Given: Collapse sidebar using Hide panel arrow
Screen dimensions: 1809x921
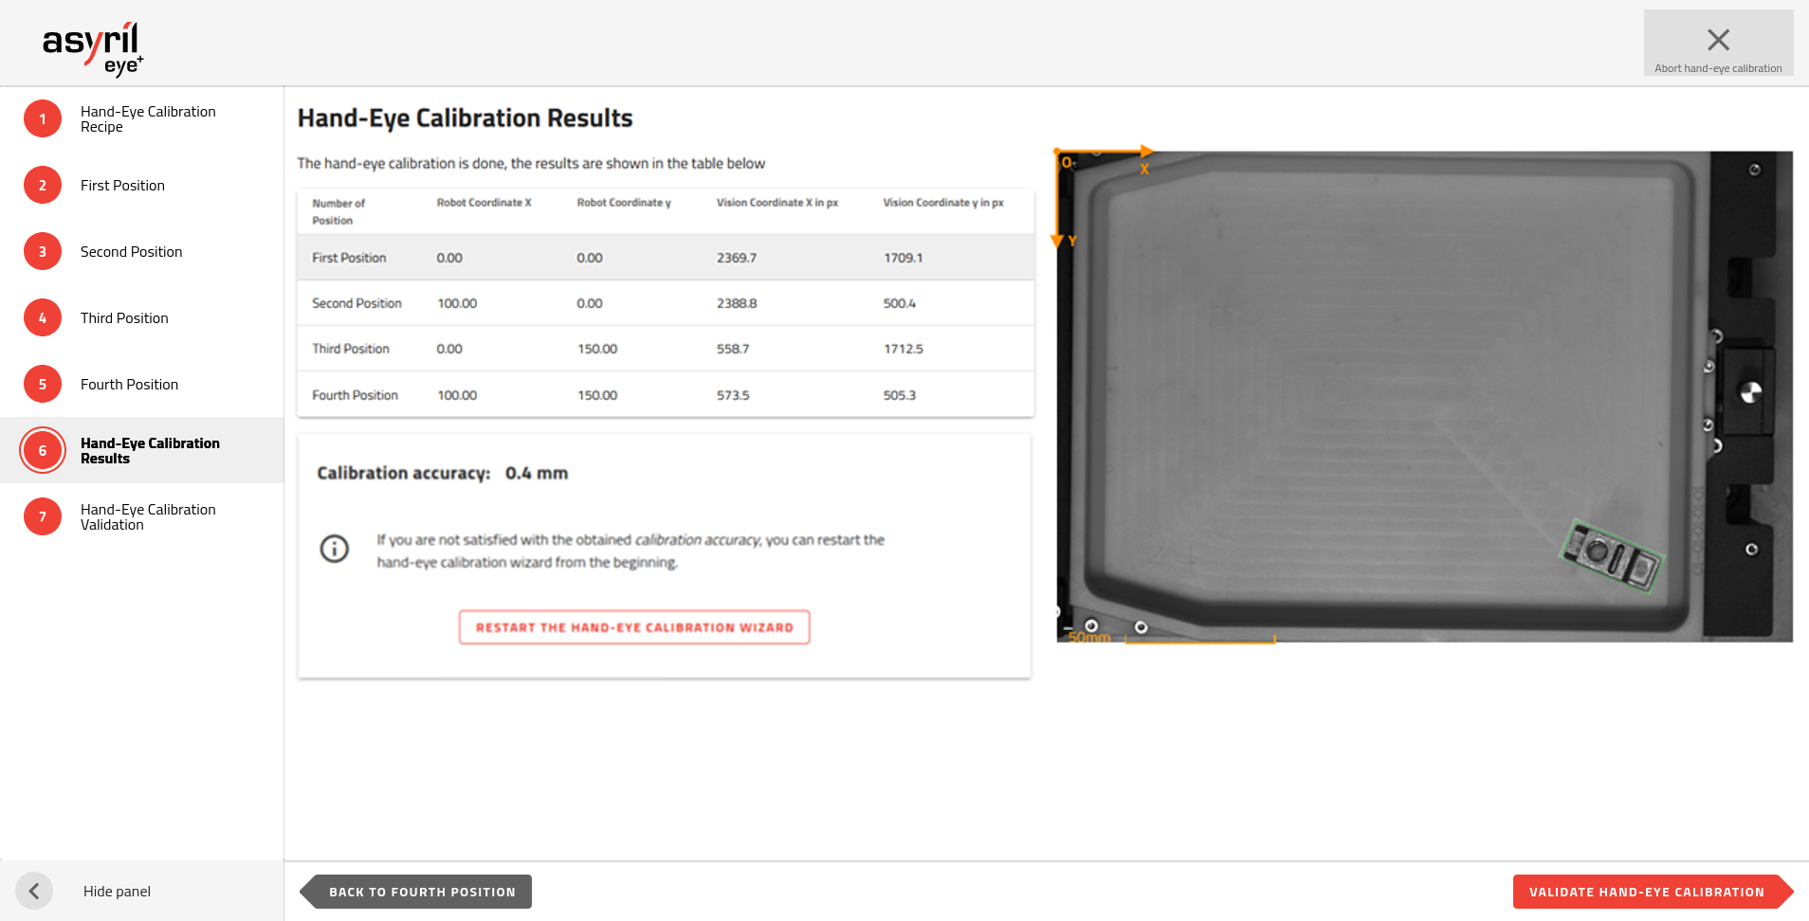Looking at the screenshot, I should point(34,891).
